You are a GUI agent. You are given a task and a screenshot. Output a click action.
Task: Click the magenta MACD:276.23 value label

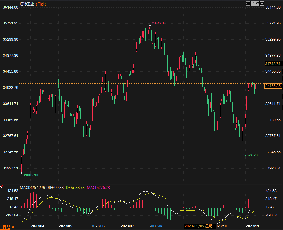(99, 187)
